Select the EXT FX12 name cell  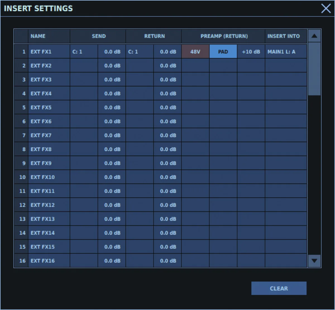tap(49, 205)
